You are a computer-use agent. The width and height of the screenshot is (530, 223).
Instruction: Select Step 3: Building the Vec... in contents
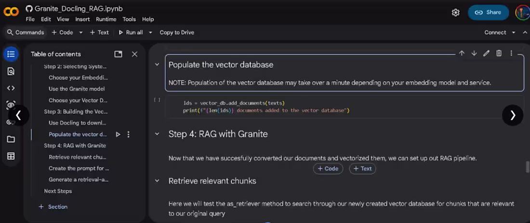76,111
